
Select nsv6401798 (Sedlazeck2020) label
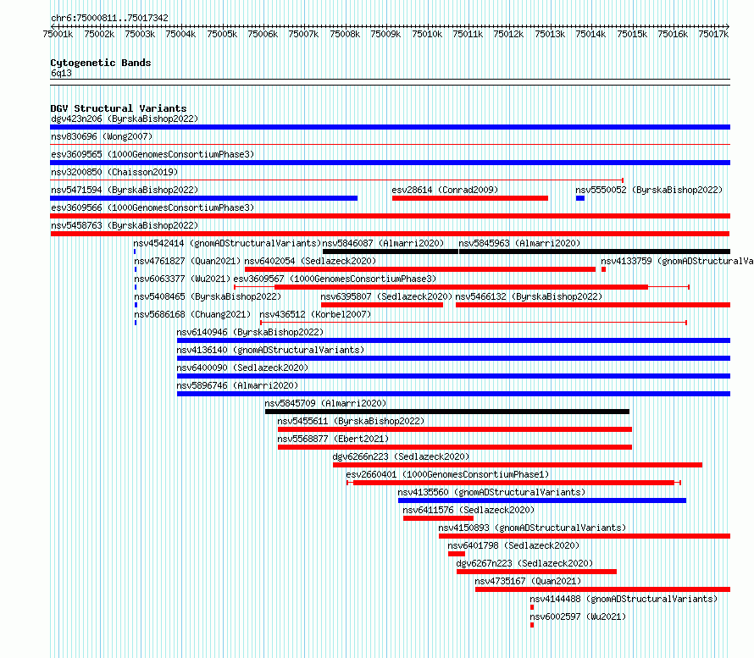513,545
